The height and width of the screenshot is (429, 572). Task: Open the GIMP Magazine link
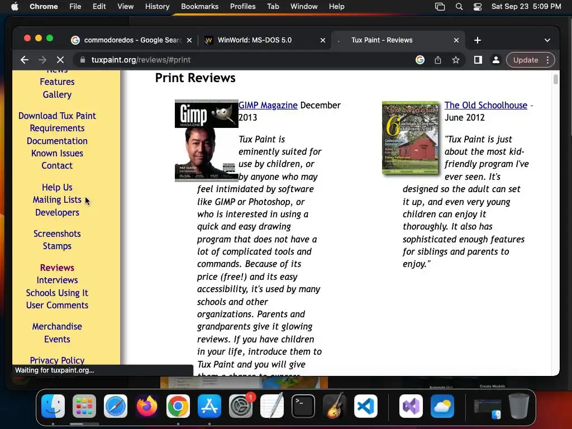(268, 105)
